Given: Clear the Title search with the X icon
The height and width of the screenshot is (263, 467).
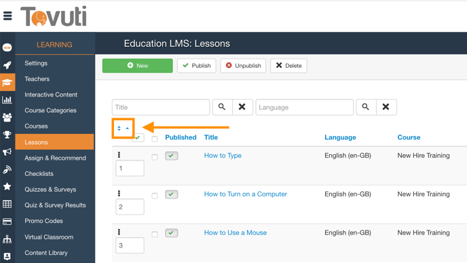Looking at the screenshot, I should click(x=242, y=107).
